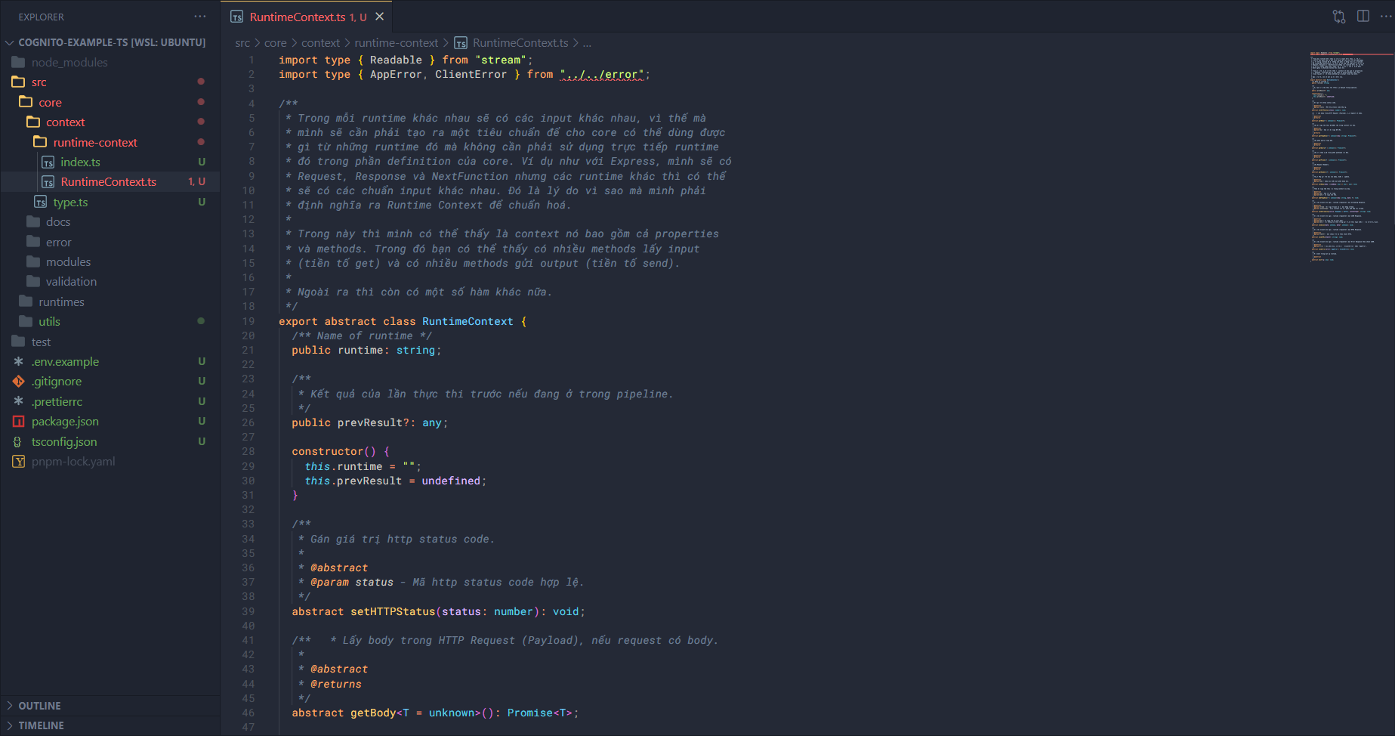Select the RuntimeContext.ts tab
1395x736 pixels.
pyautogui.click(x=298, y=17)
